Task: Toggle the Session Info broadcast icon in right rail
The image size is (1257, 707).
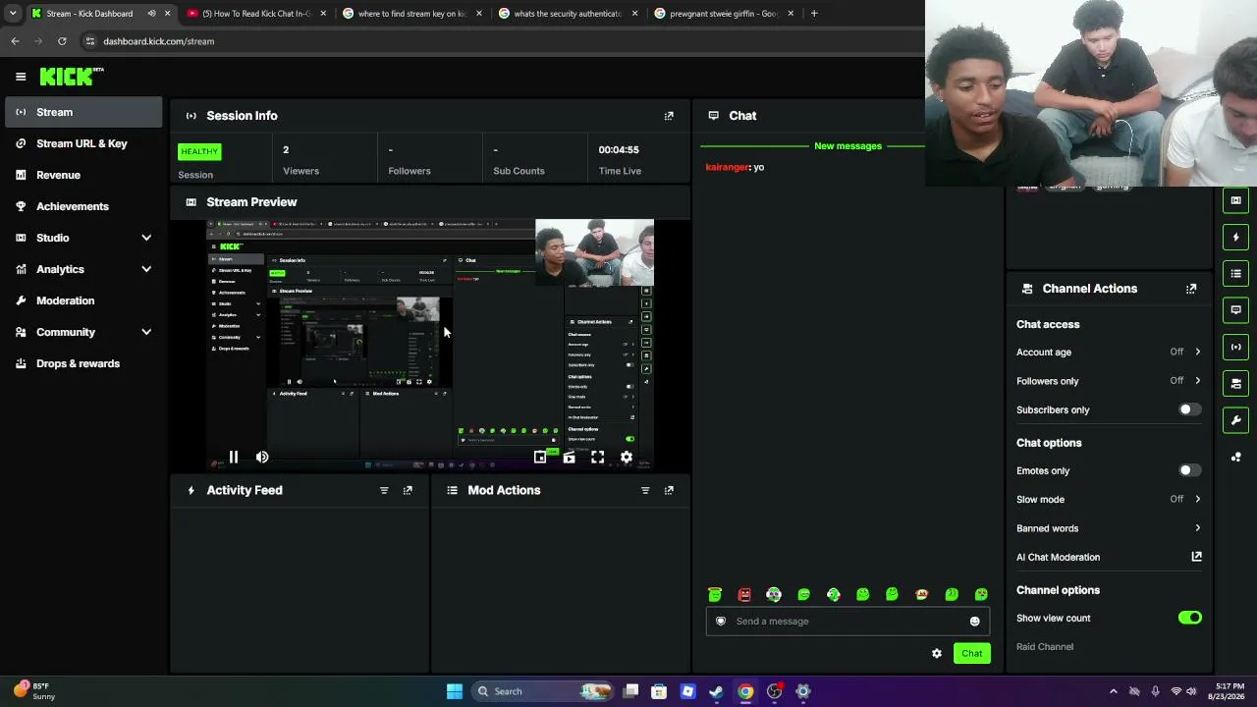Action: pos(1235,347)
